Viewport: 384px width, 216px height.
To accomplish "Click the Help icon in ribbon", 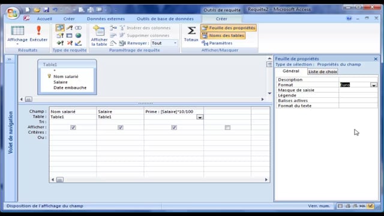I will (x=349, y=19).
